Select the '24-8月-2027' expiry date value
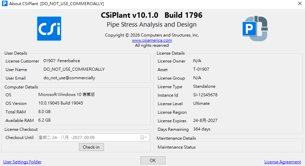This screenshot has height=166, width=305. [x=205, y=121]
